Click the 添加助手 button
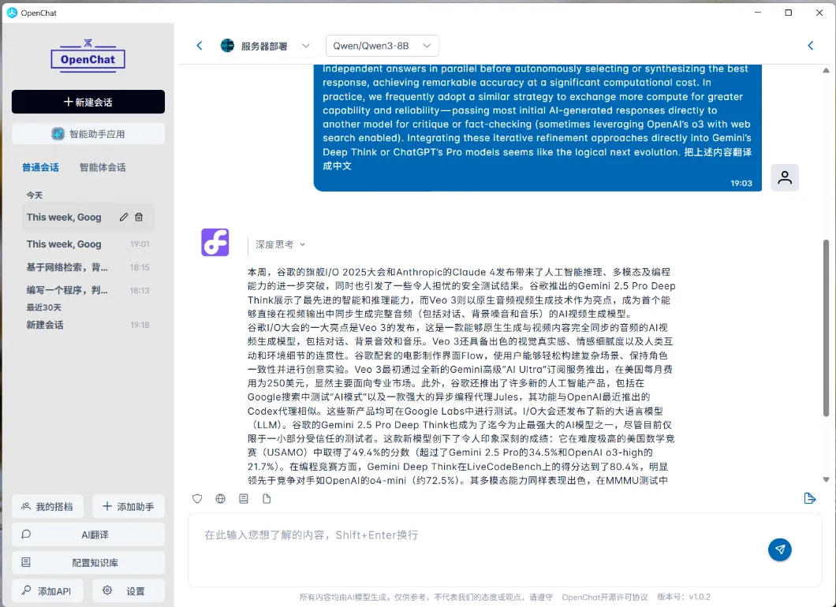This screenshot has height=607, width=836. point(129,506)
